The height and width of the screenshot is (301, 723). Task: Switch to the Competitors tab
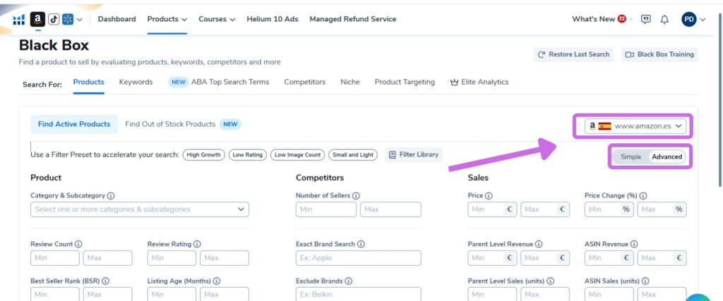coord(305,82)
